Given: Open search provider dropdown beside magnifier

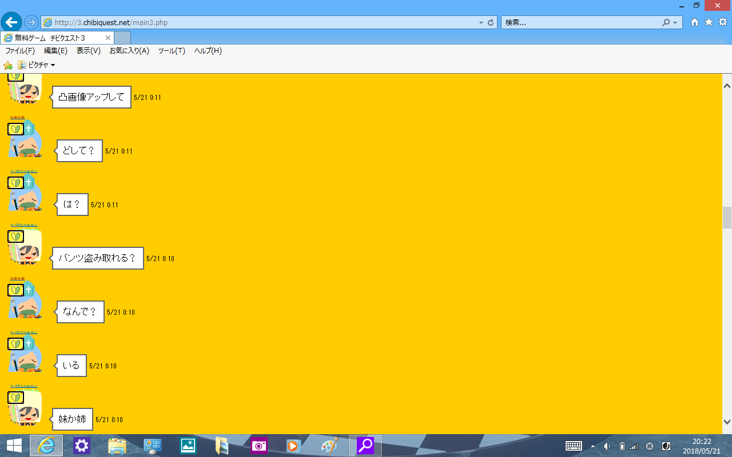Looking at the screenshot, I should [x=675, y=23].
